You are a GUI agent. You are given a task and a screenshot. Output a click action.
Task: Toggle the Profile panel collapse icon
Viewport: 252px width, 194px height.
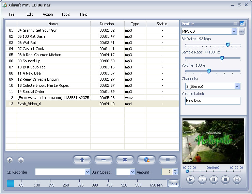tap(242, 23)
